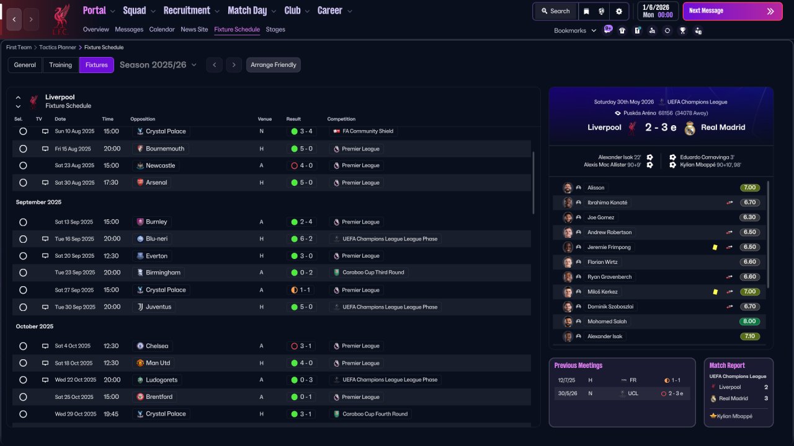Open the Tactics Planner breadcrumb link
The image size is (794, 446).
[x=58, y=47]
